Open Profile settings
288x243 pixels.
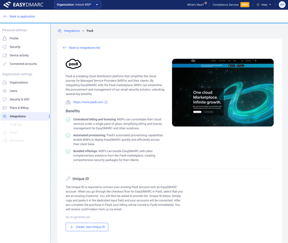pos(14,38)
